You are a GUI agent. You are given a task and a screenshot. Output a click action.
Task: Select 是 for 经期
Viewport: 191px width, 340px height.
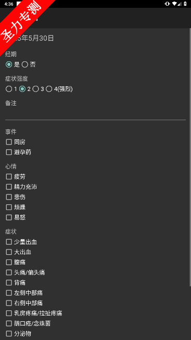[12, 64]
